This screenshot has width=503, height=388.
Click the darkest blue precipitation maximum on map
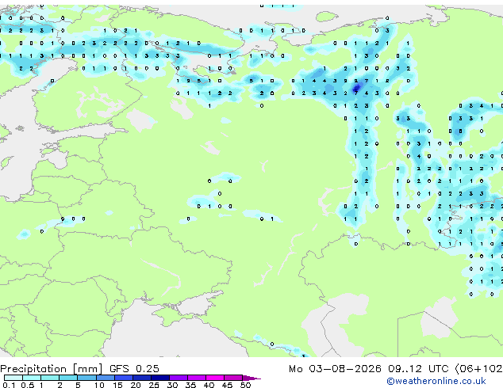[x=356, y=88]
